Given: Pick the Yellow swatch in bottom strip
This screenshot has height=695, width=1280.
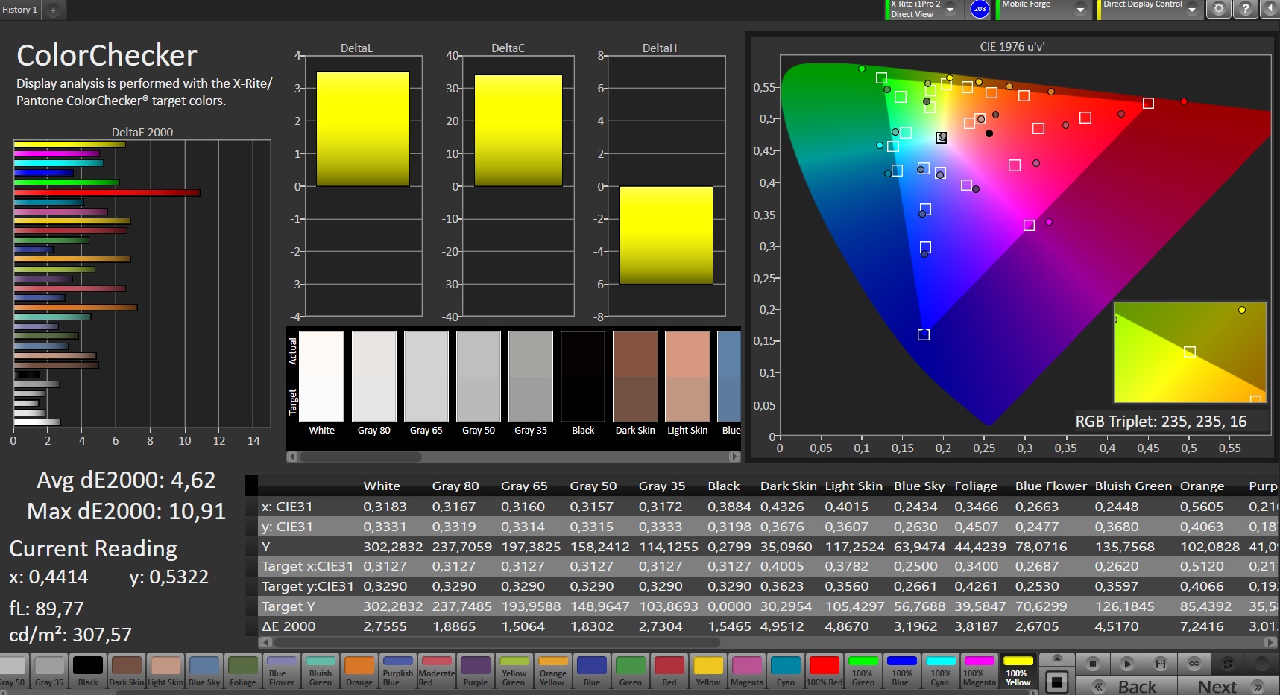Looking at the screenshot, I should (x=707, y=670).
